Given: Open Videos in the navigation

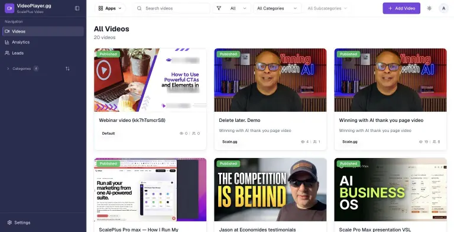Looking at the screenshot, I should point(43,31).
